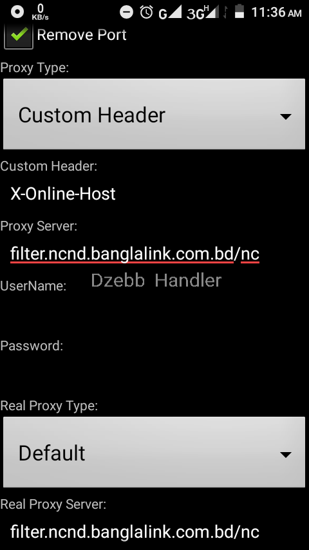Tap the do-not-disturb status icon
The width and height of the screenshot is (309, 550).
[126, 12]
